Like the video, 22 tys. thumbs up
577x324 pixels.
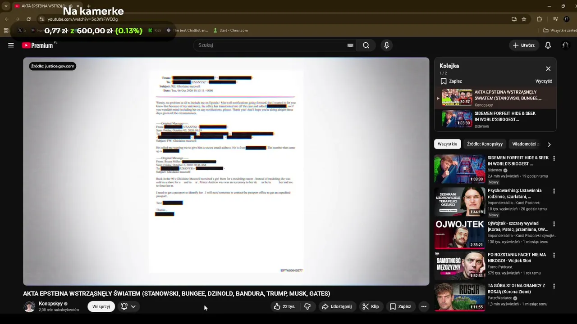pos(285,306)
